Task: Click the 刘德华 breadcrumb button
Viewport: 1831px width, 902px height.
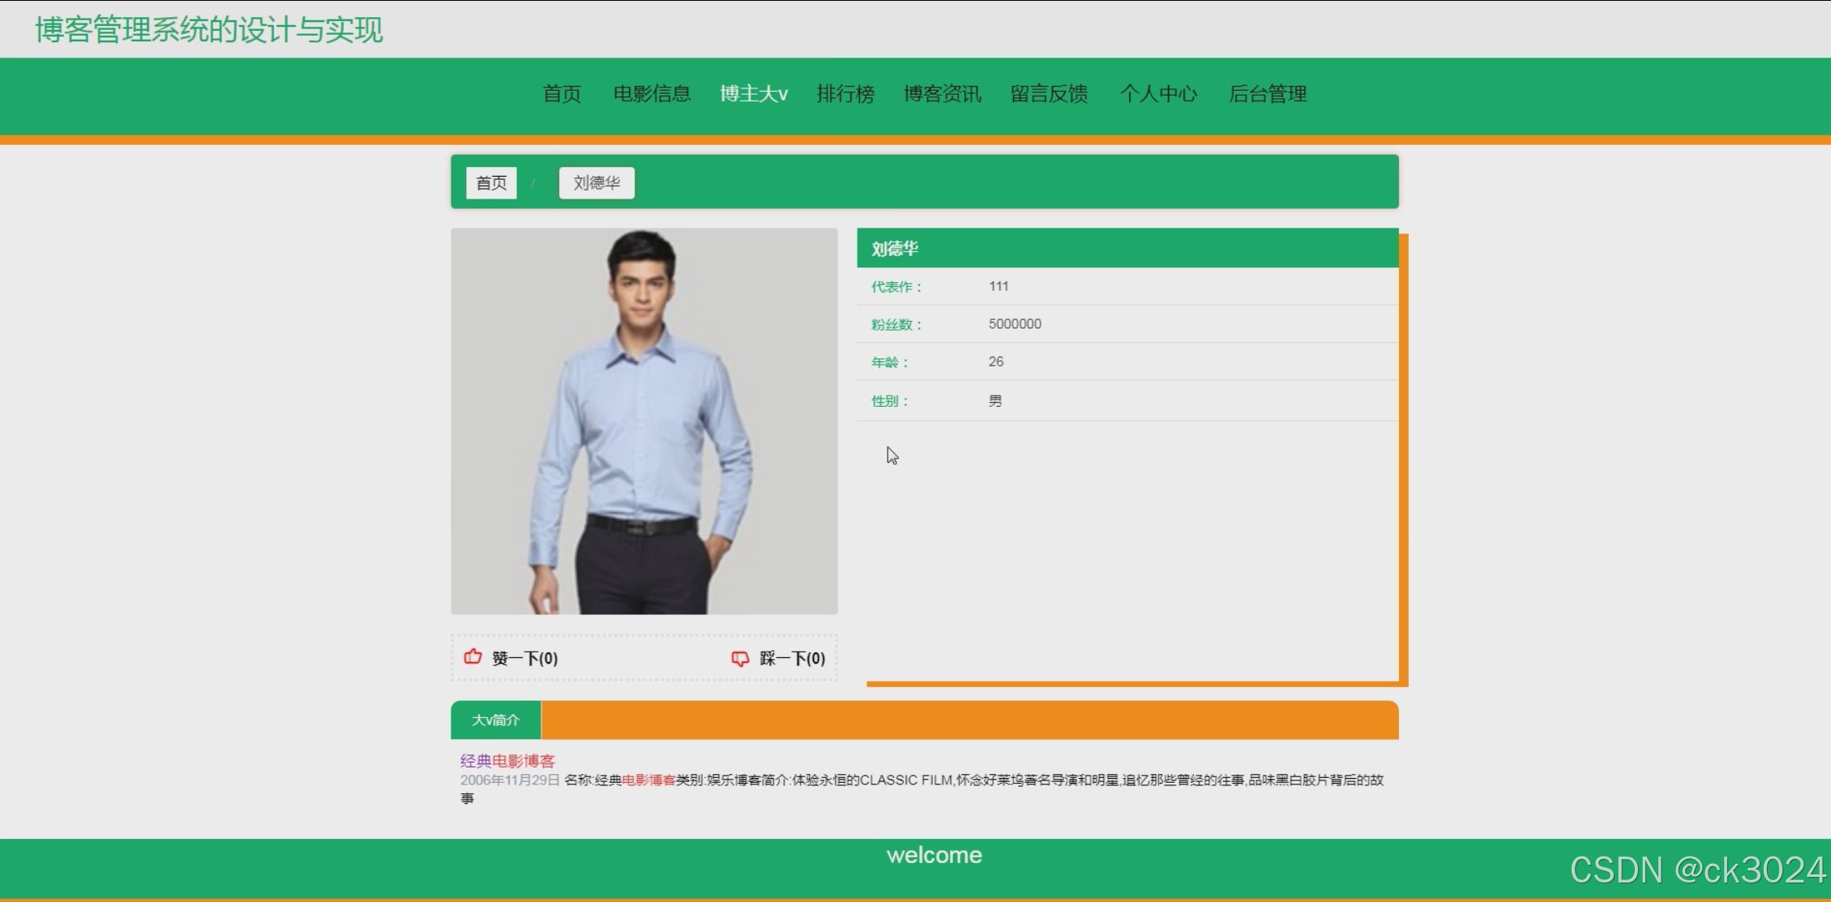Action: (596, 182)
